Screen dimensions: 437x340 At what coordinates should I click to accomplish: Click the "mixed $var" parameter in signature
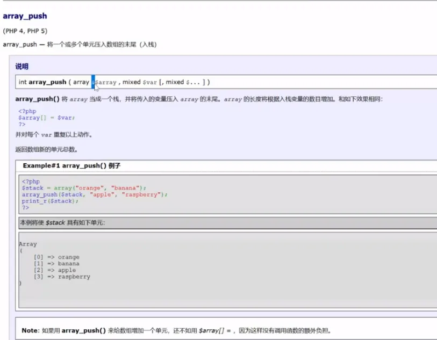(140, 82)
